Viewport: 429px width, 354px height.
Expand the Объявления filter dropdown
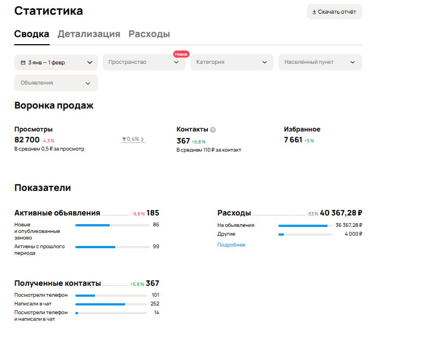[56, 83]
